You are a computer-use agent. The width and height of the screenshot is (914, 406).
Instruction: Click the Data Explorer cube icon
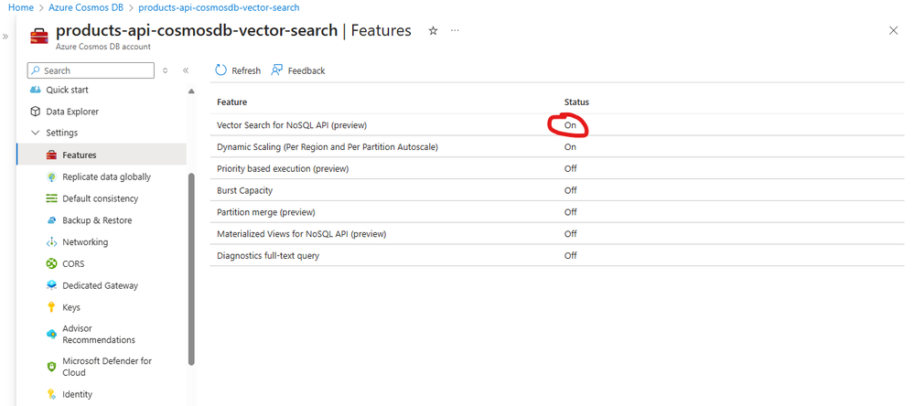36,112
